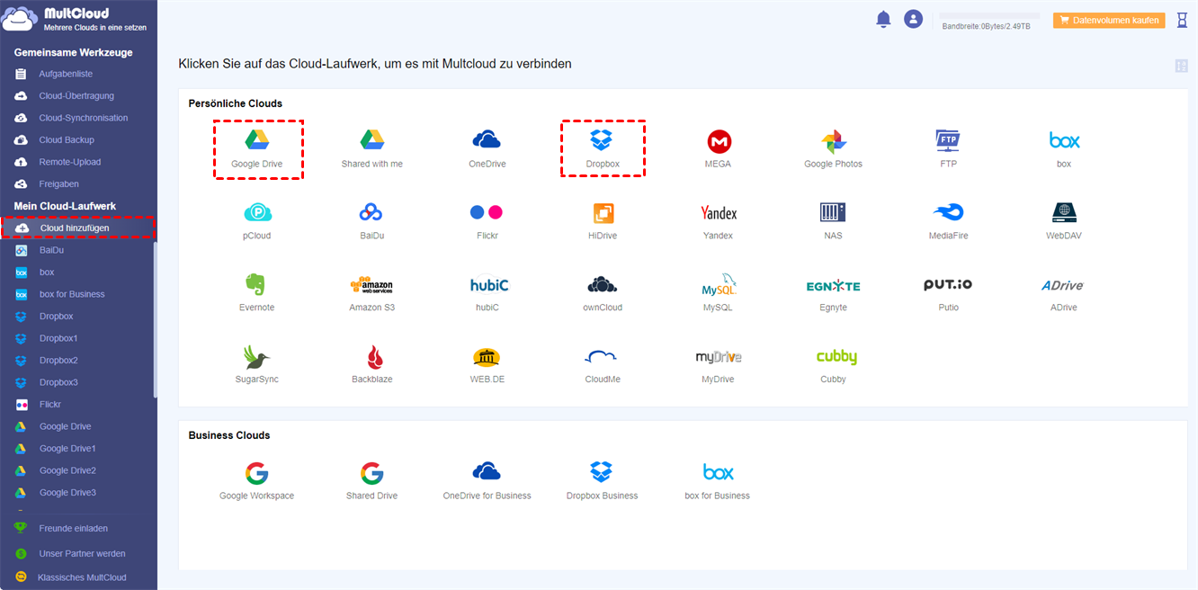Viewport: 1198px width, 590px height.
Task: Connect the HiDrive cloud
Action: click(603, 221)
